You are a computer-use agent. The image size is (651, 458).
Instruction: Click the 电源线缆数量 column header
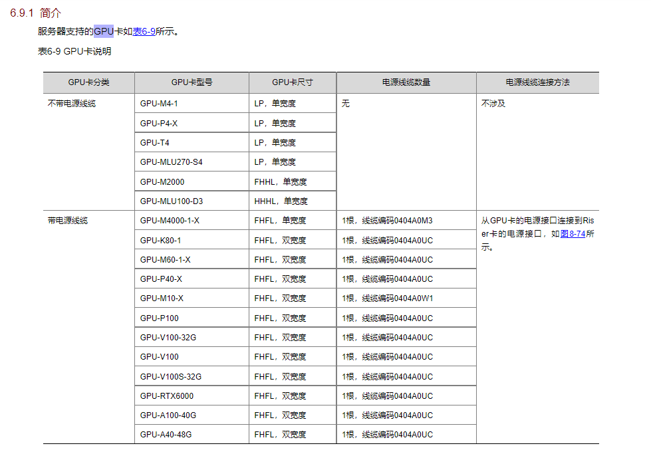[x=406, y=82]
